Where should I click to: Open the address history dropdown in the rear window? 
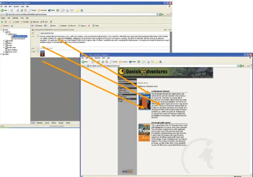click(x=157, y=14)
